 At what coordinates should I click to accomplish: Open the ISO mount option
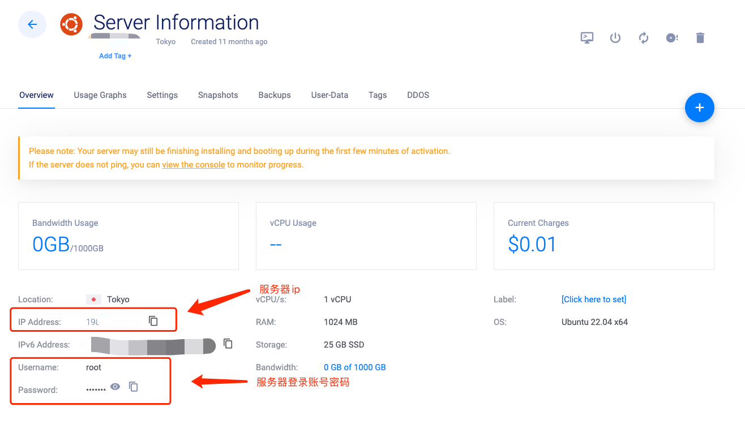pos(671,37)
